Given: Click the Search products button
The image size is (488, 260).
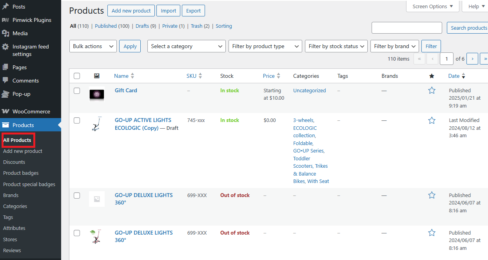Looking at the screenshot, I should pyautogui.click(x=468, y=28).
